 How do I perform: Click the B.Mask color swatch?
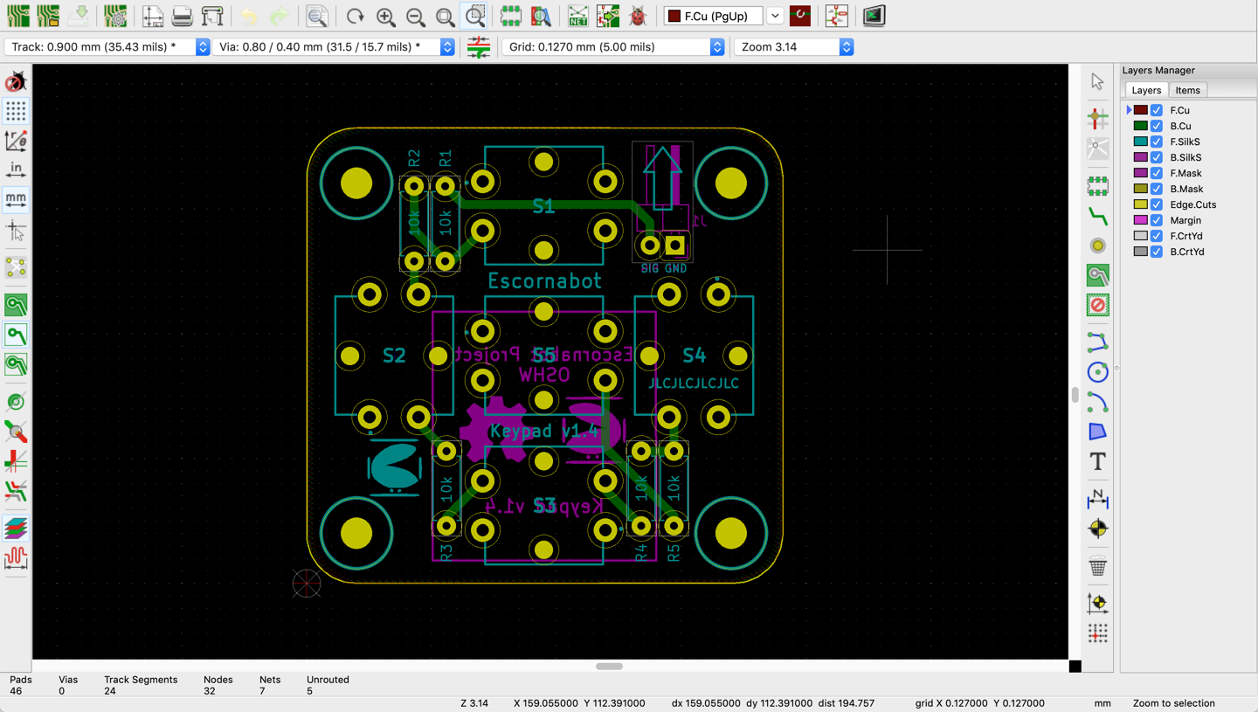coord(1141,189)
